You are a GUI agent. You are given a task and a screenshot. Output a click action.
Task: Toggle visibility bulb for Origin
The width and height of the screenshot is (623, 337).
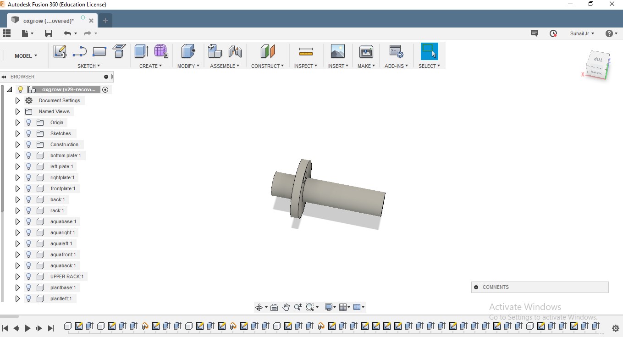click(x=28, y=122)
